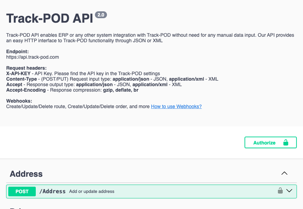Click the Request headers: heading
The width and height of the screenshot is (303, 209).
coord(26,68)
